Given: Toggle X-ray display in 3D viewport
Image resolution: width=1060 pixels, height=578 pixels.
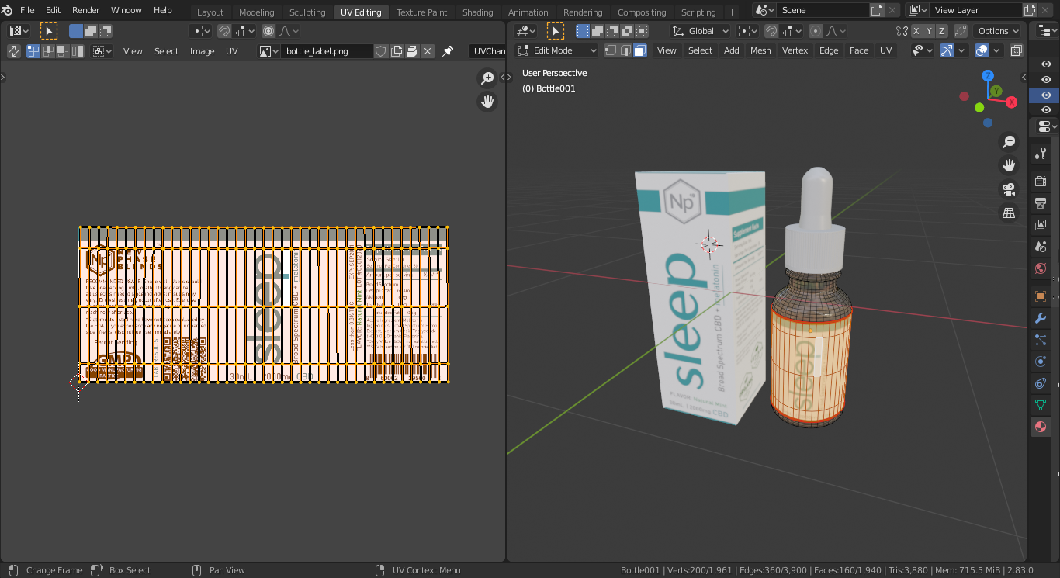Looking at the screenshot, I should [x=1016, y=50].
